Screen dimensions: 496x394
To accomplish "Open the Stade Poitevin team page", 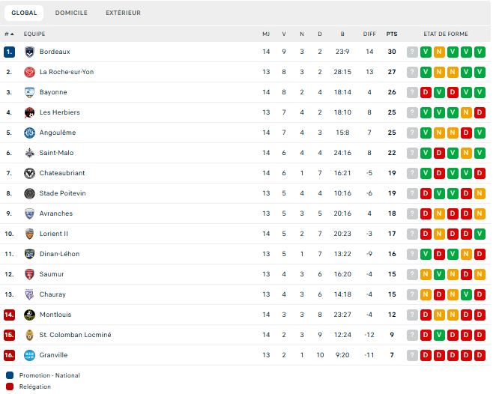I will point(62,193).
